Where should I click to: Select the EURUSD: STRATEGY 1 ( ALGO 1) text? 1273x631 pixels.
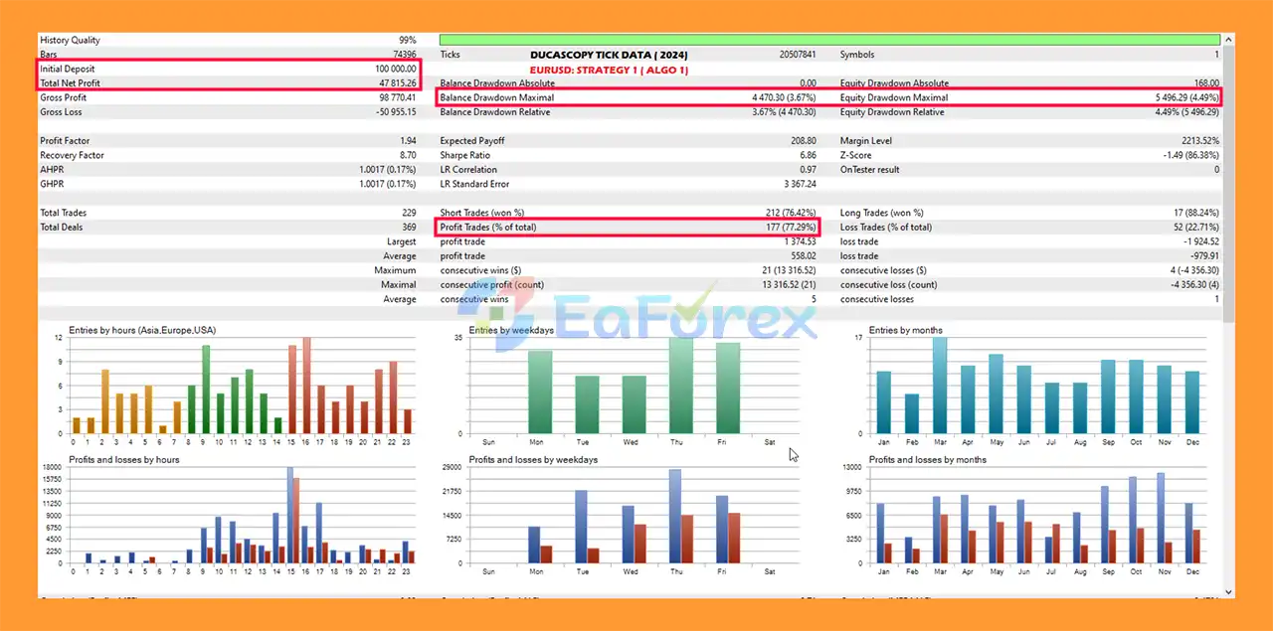(x=609, y=71)
